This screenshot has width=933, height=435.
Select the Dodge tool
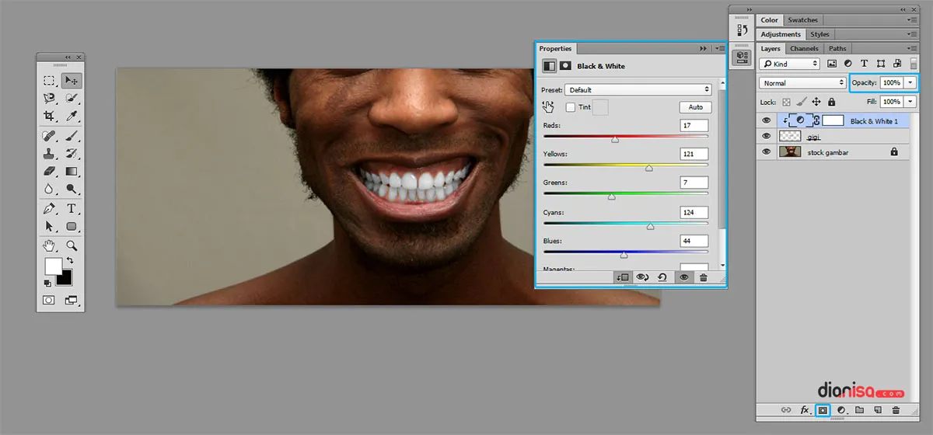pyautogui.click(x=72, y=189)
